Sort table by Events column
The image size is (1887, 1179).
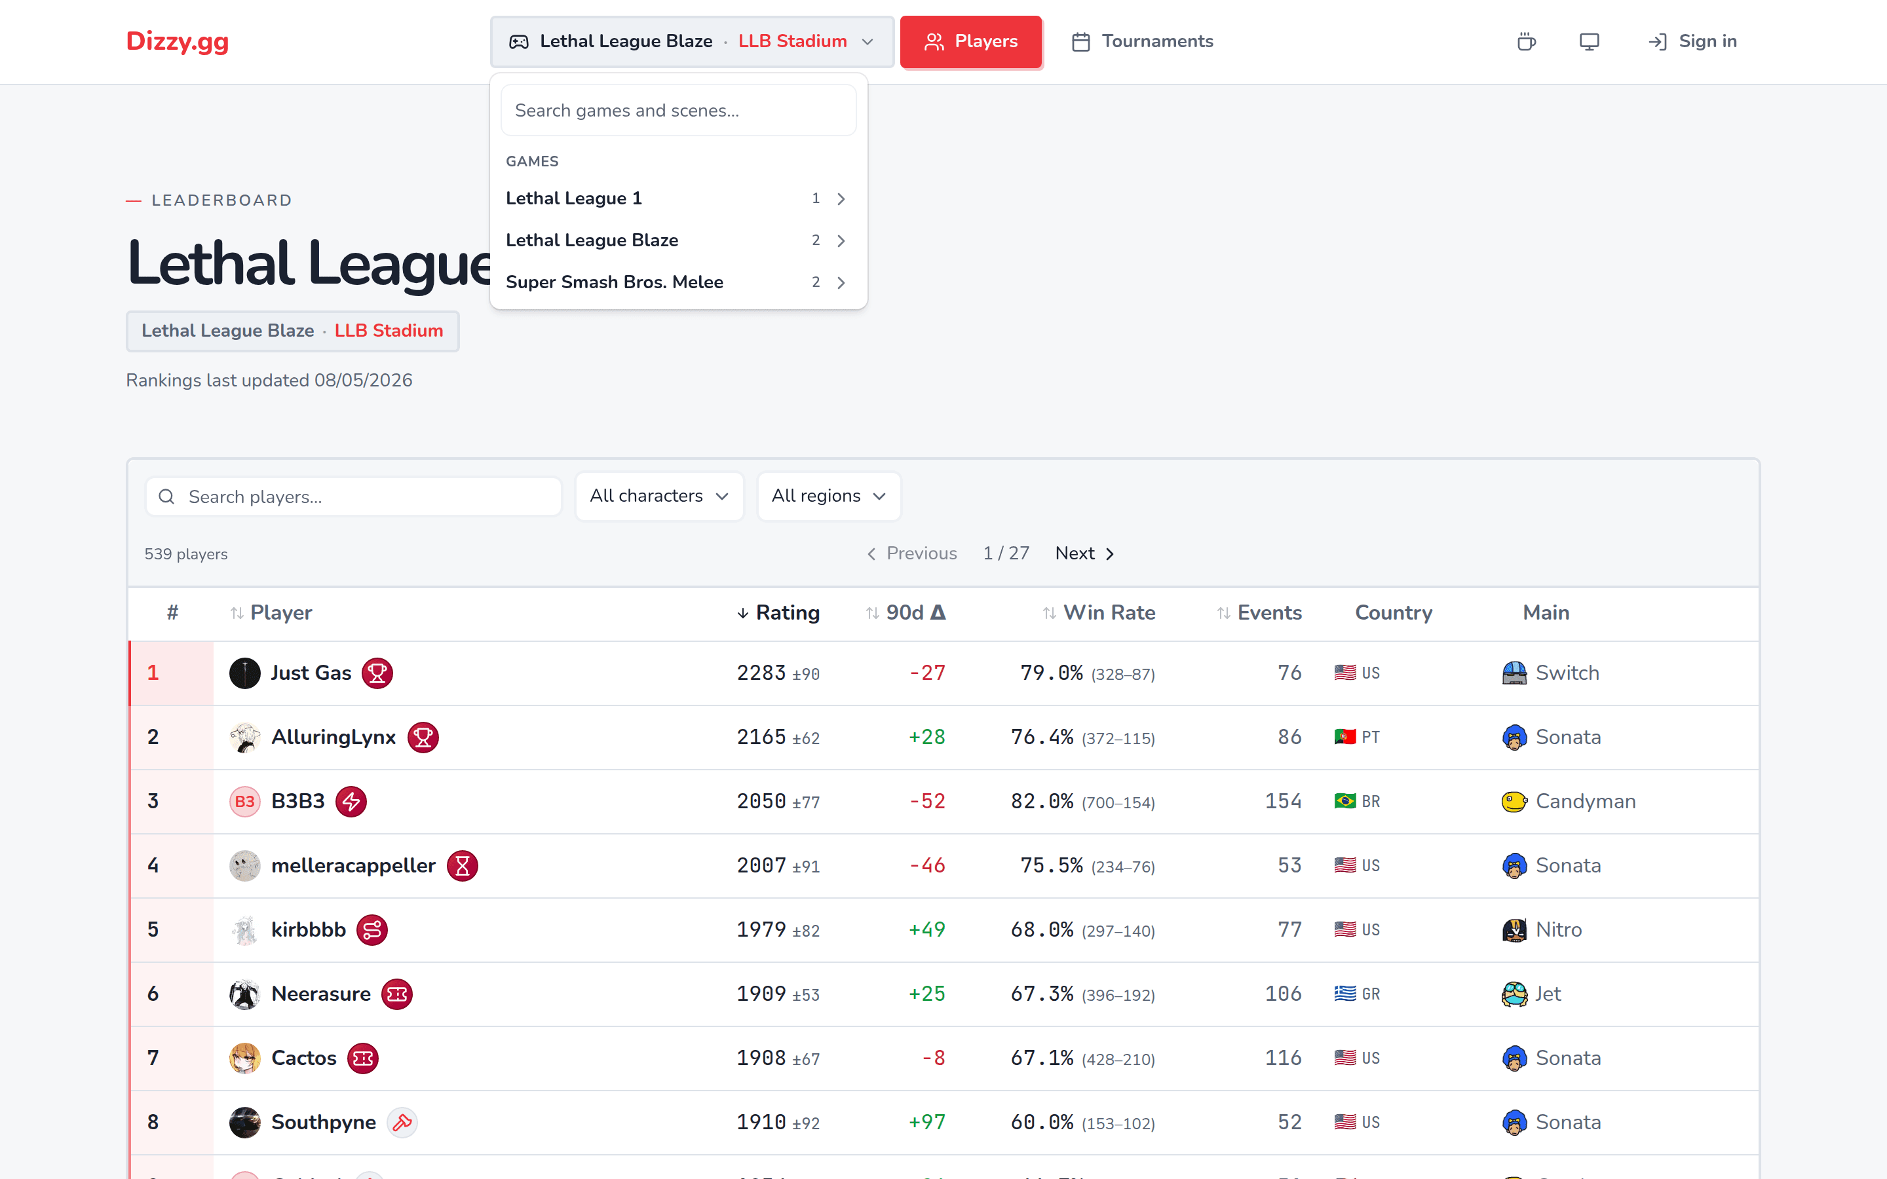(x=1259, y=613)
